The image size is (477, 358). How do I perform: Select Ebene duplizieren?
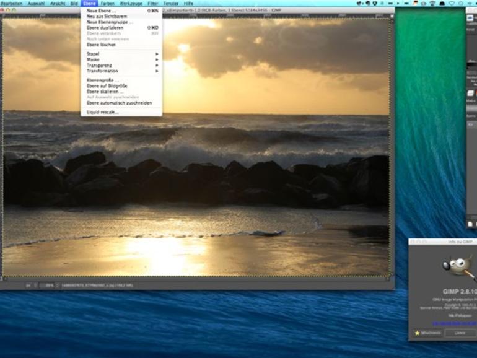[121, 28]
